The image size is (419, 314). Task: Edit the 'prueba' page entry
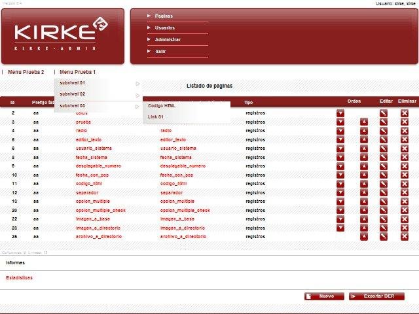tap(384, 122)
